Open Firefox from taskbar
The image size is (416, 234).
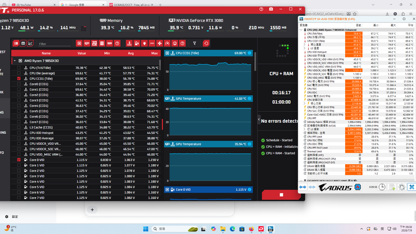251,229
